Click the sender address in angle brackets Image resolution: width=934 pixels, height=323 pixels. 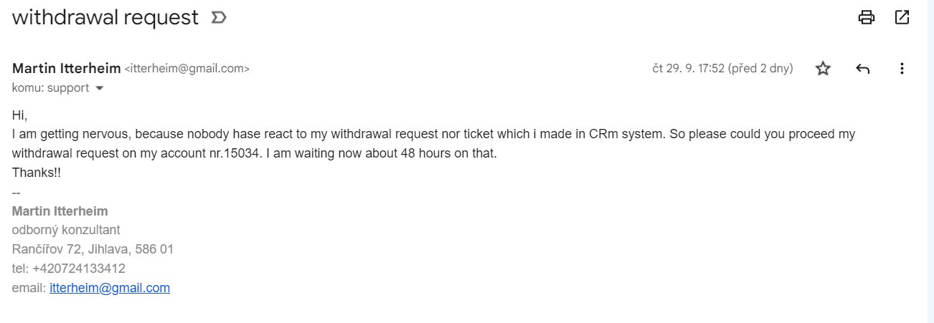coord(187,69)
